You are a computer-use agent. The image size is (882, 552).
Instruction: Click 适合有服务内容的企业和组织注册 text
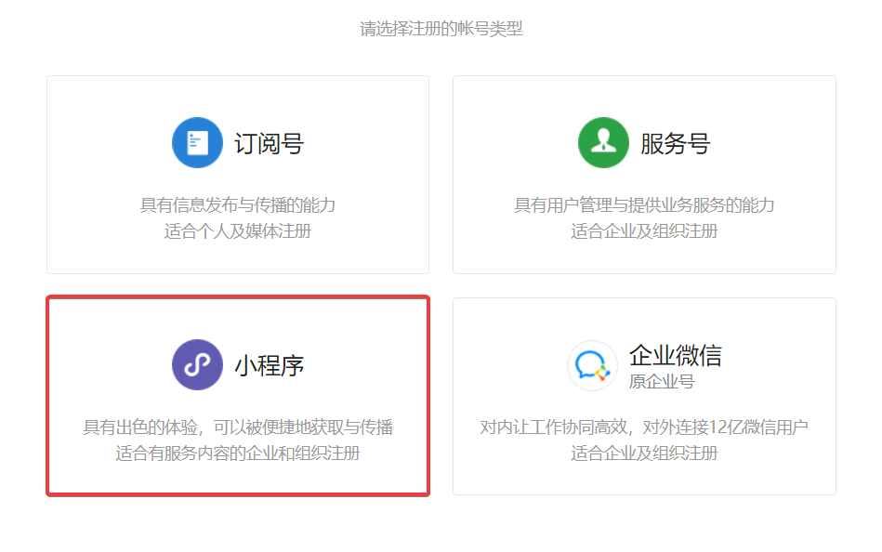coord(238,453)
